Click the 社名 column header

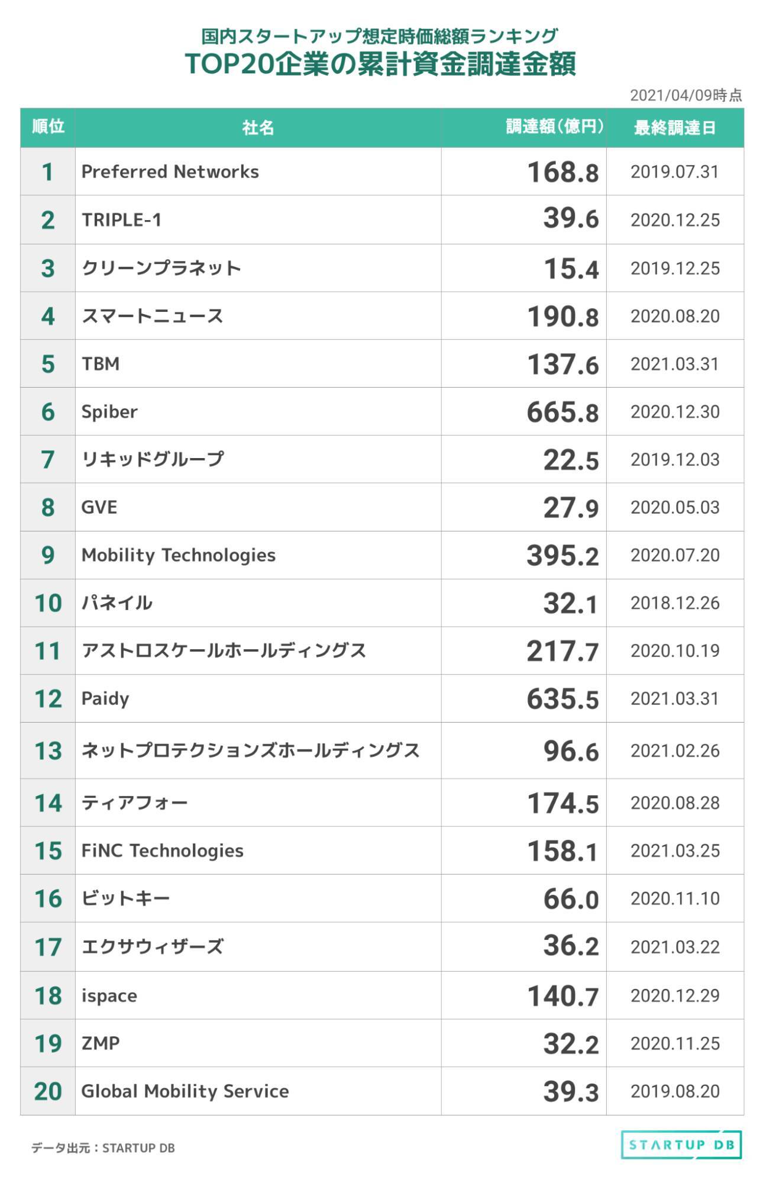coord(258,127)
